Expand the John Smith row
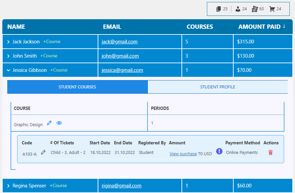Image resolution: width=295 pixels, height=193 pixels. pos(8,56)
